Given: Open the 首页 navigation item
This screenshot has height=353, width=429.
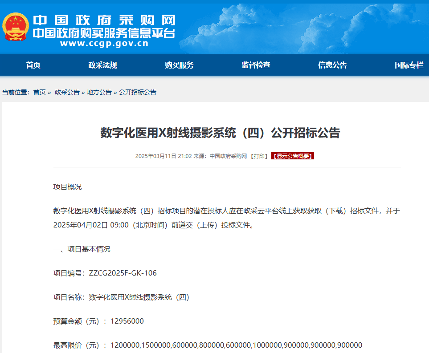Looking at the screenshot, I should point(34,65).
